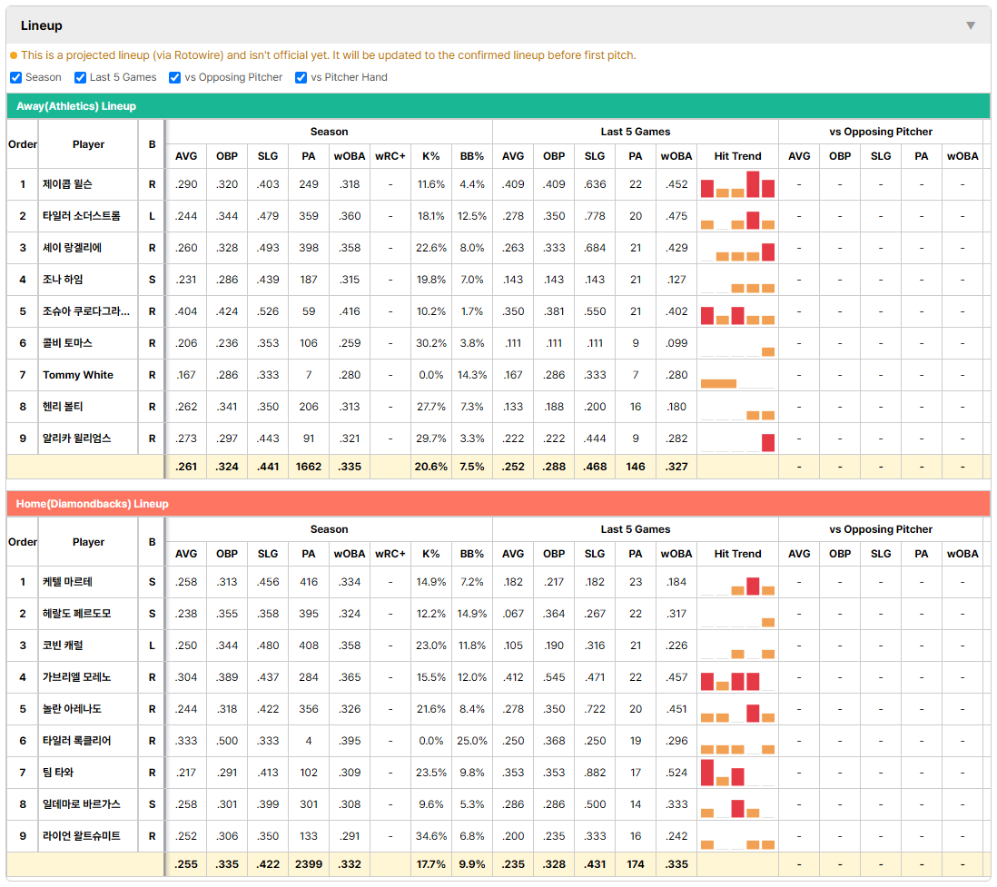Toggle the vs Pitcher Hand checkbox
This screenshot has width=997, height=887.
point(301,77)
